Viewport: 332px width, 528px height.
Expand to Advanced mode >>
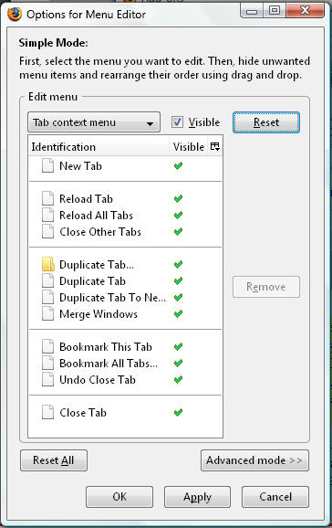tap(254, 460)
